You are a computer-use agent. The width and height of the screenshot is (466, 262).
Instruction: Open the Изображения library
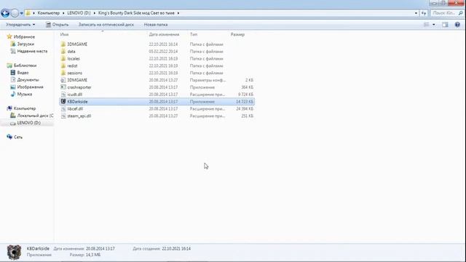click(x=30, y=87)
